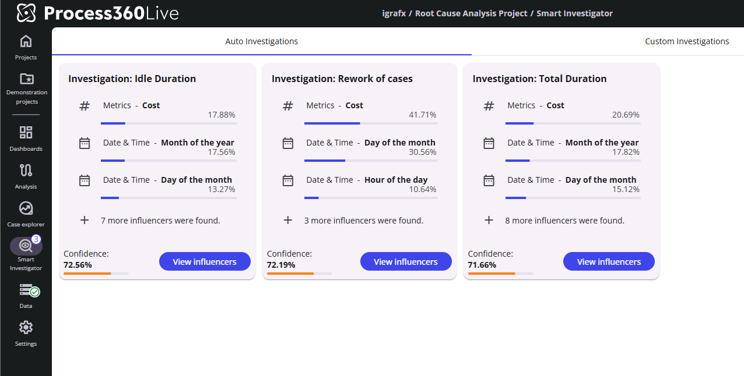Click Investigation: Idle Duration title
744x376 pixels.
pyautogui.click(x=132, y=79)
